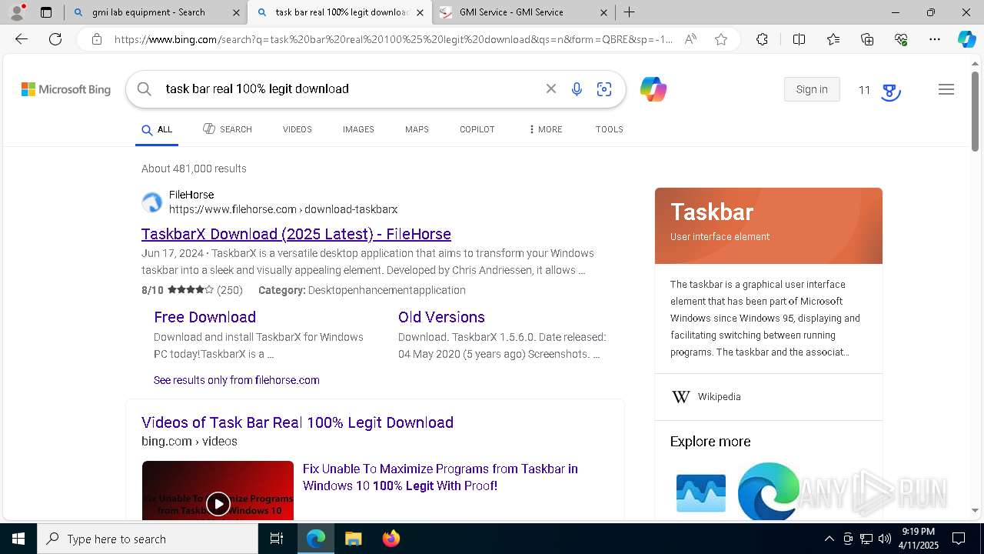Select the ALL results tab
This screenshot has height=554, width=984.
[x=157, y=129]
